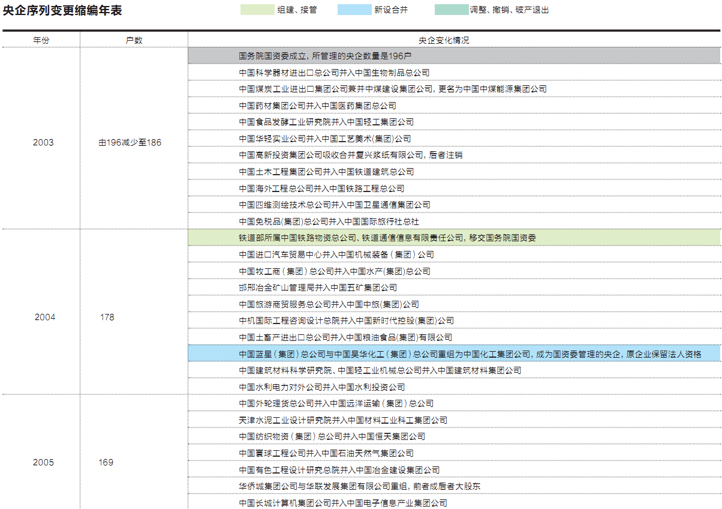Select row about 华侨城集团公司与华联发展集团
Viewport: 722px width, 509px height.
point(454,486)
